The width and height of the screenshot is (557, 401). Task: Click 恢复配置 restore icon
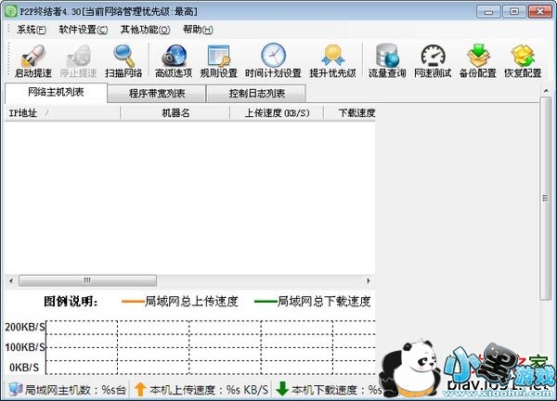point(523,56)
